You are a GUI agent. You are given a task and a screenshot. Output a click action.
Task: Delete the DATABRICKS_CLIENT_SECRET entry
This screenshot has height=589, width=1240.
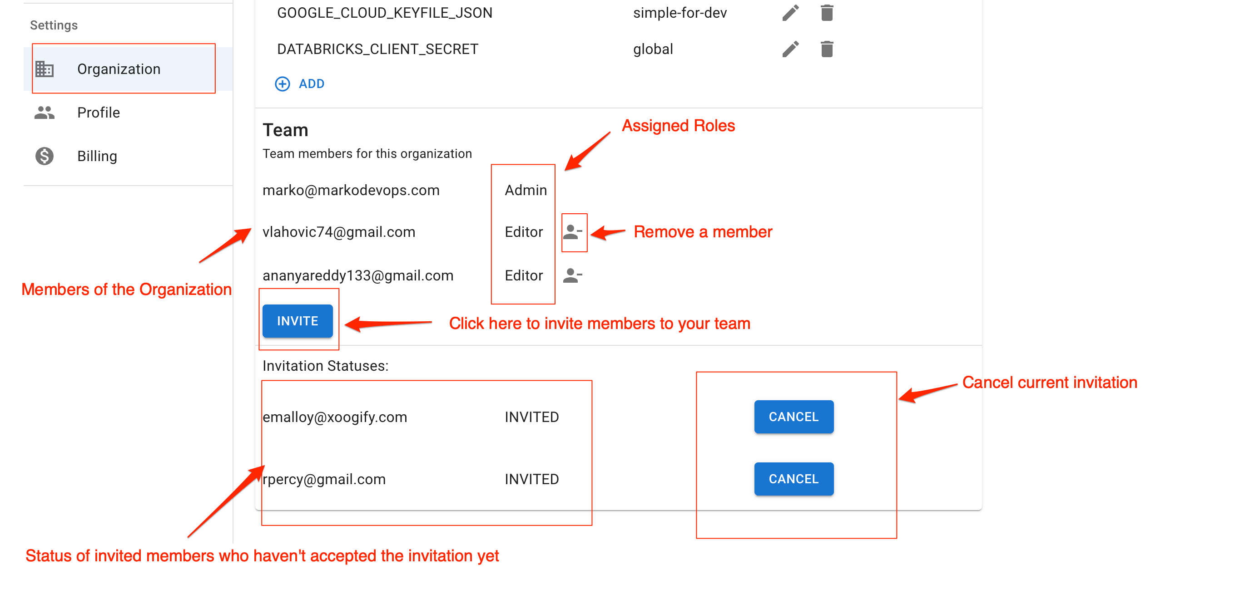pyautogui.click(x=827, y=49)
